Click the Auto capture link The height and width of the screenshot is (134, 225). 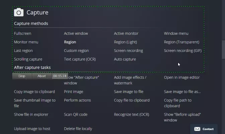point(125,59)
